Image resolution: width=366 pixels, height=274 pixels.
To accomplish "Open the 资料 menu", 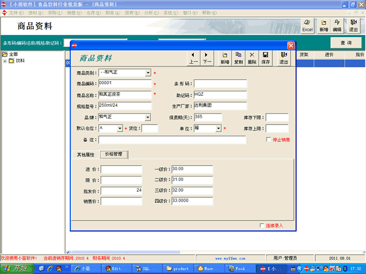I will (35, 13).
